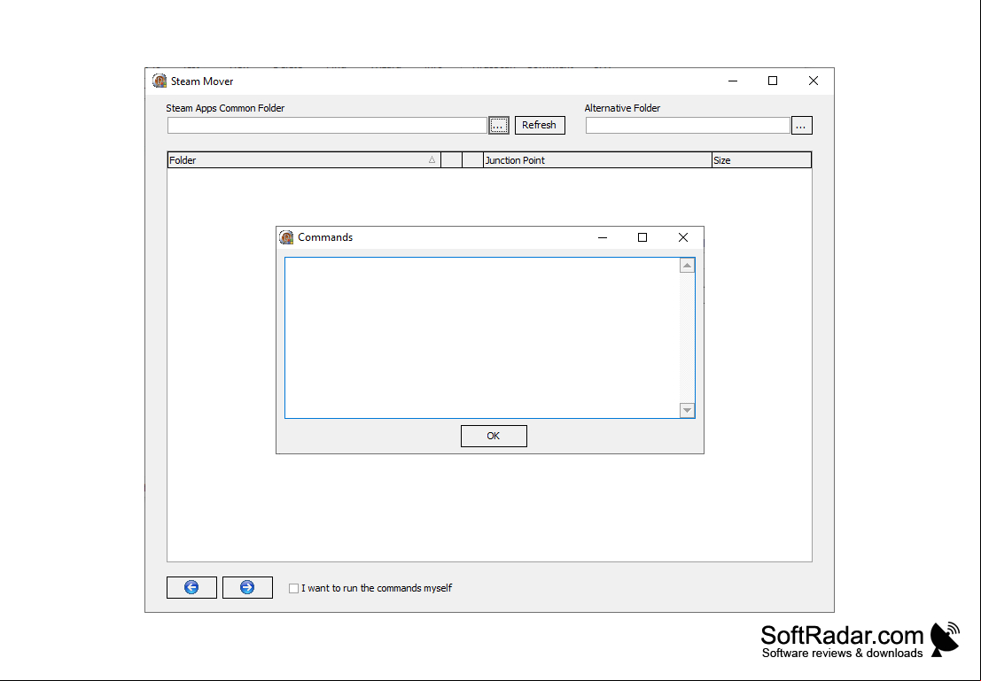Confirm the Commands dialog with OK

(x=494, y=436)
